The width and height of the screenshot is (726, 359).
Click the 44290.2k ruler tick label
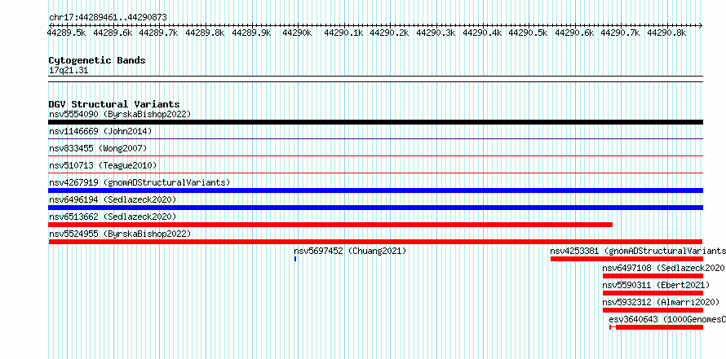coord(389,33)
